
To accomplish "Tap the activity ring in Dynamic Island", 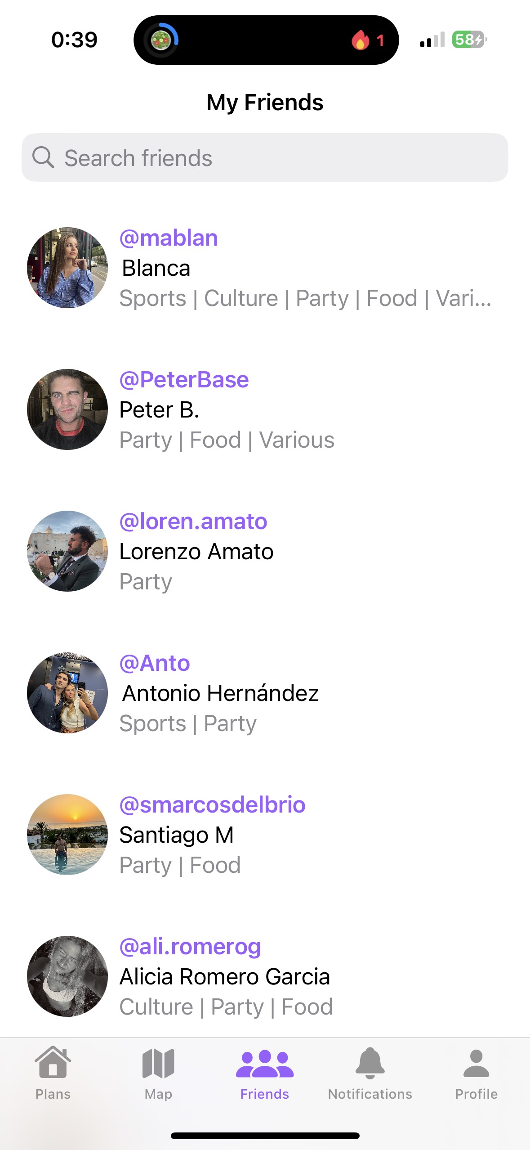I will 161,40.
